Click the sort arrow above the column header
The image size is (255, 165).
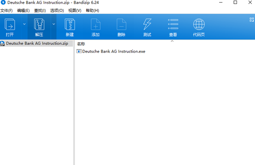[172, 41]
